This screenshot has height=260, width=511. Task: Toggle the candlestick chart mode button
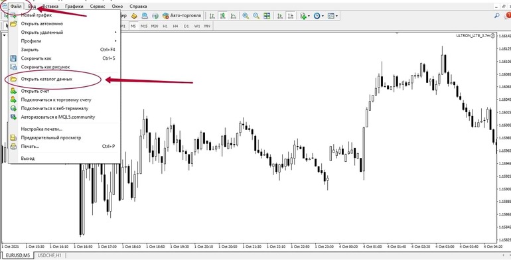(223, 15)
